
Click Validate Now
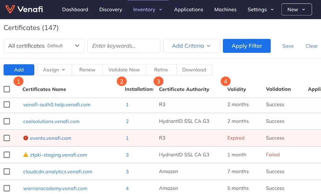point(124,70)
